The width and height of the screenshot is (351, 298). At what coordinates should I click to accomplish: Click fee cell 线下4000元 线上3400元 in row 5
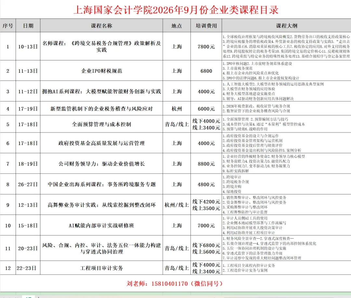click(x=206, y=124)
